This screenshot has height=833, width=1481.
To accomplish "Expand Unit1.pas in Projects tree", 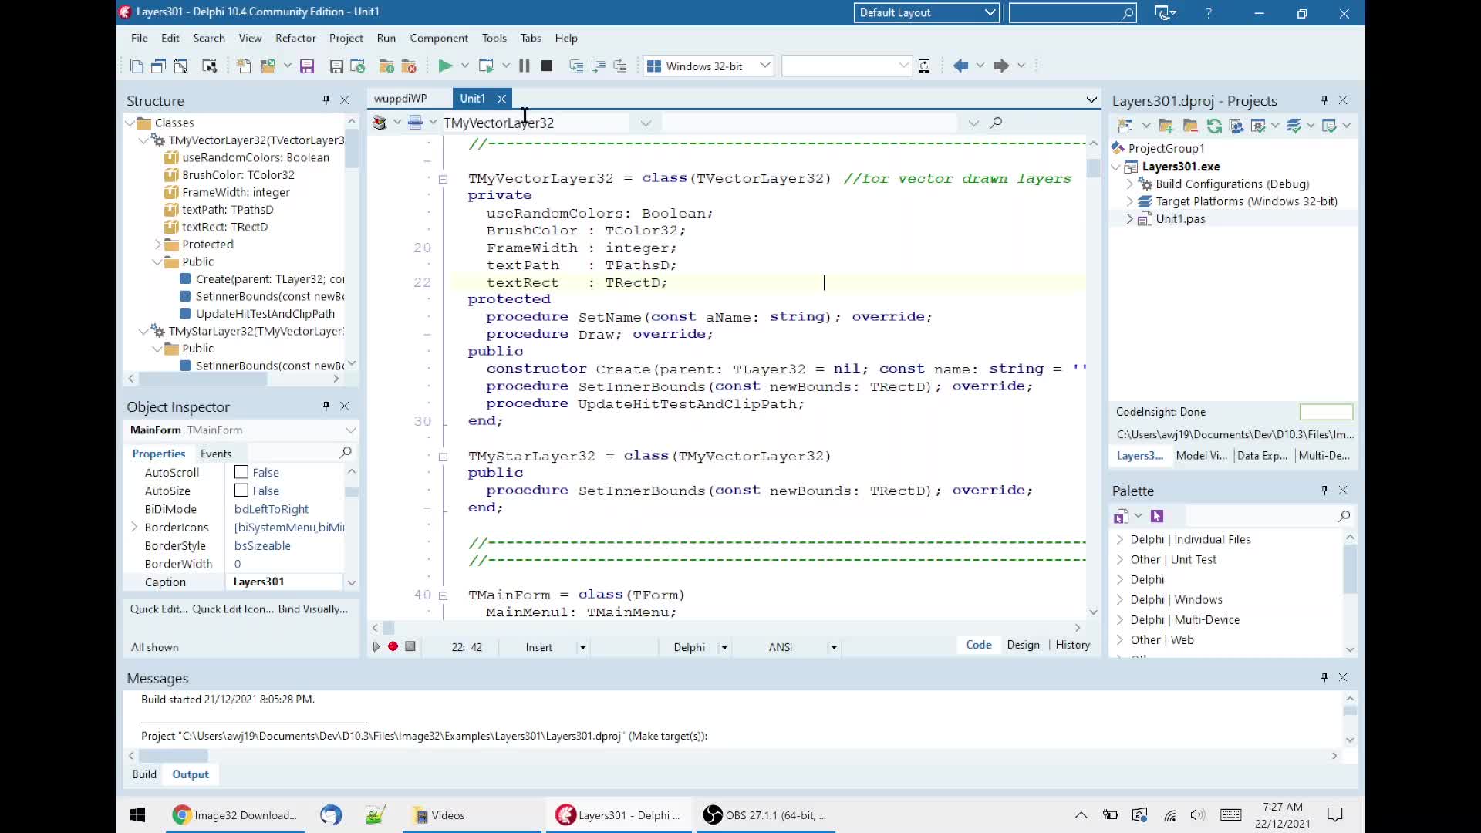I will 1130,219.
